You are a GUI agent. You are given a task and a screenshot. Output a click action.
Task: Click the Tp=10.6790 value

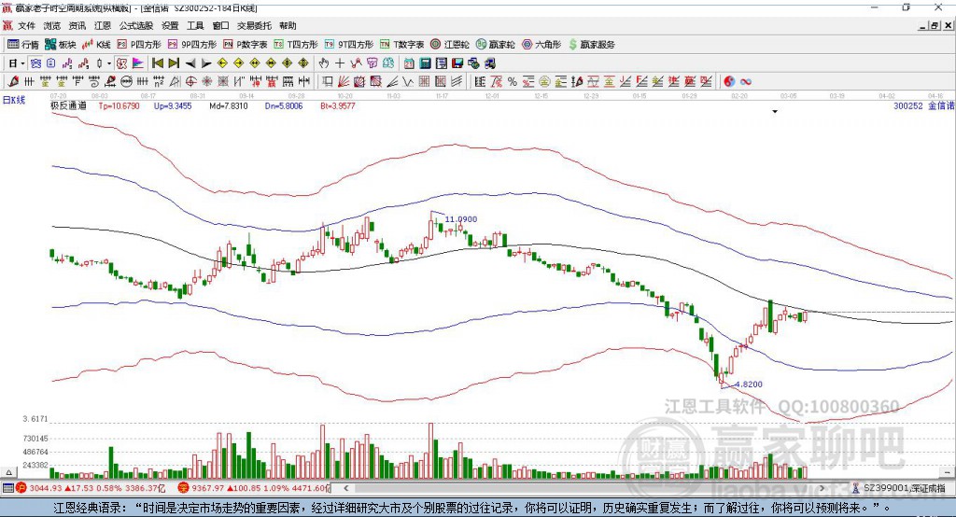coord(119,105)
